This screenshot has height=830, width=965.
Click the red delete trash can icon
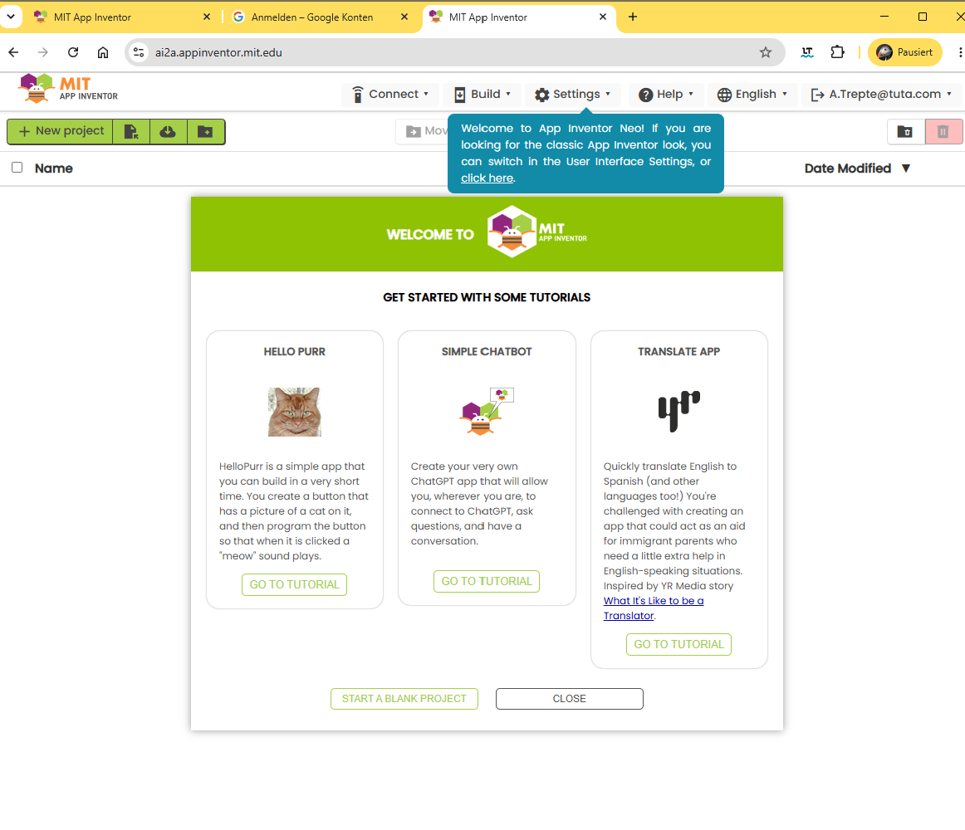click(x=943, y=131)
